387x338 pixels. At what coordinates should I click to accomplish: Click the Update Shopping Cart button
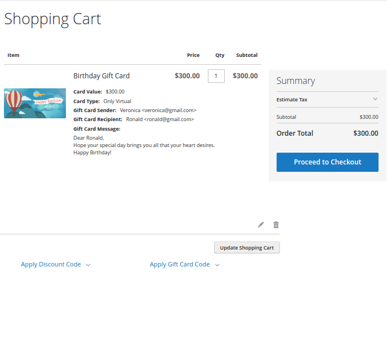(247, 248)
